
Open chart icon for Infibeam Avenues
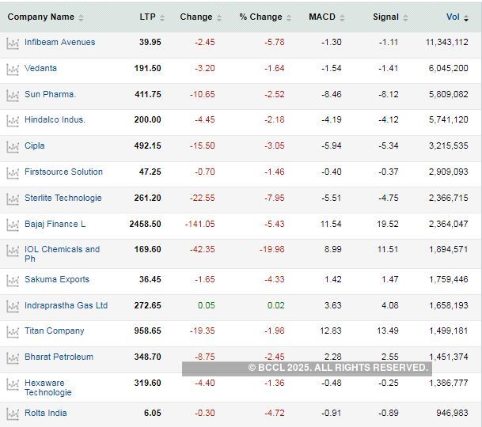tap(13, 43)
